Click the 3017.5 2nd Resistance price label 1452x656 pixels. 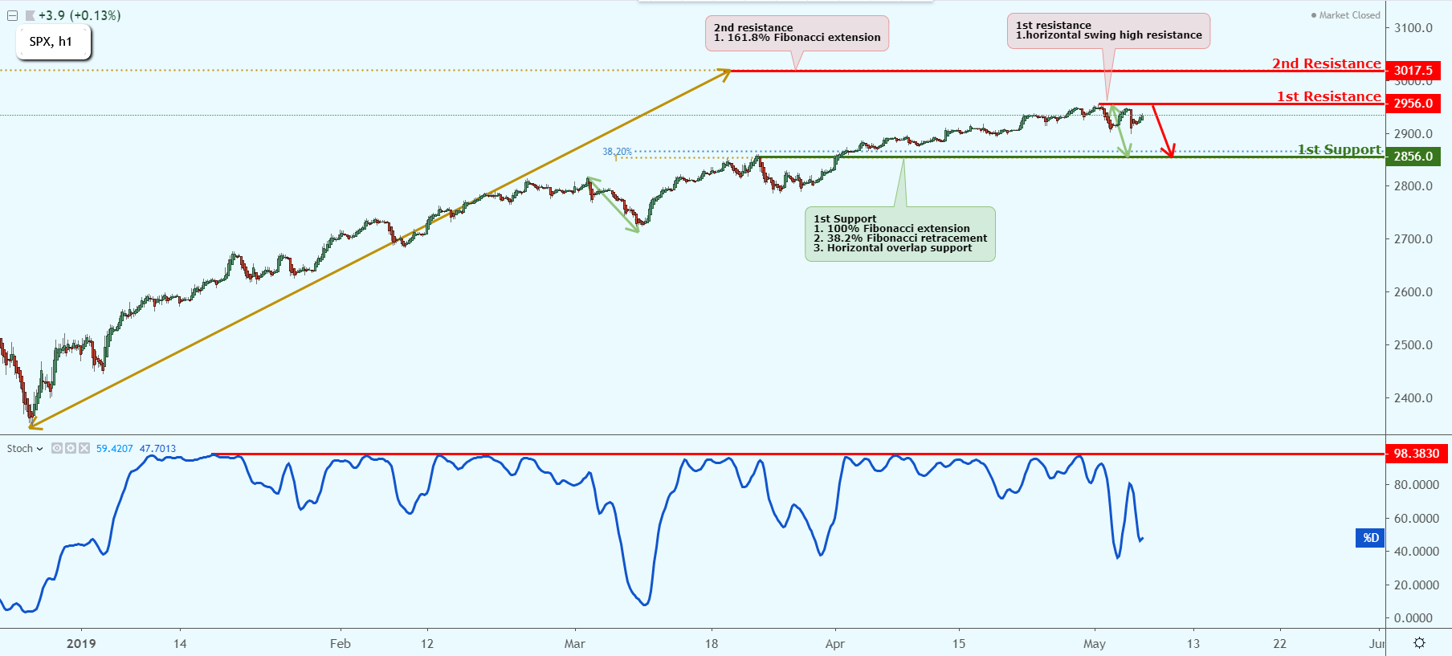[1413, 71]
